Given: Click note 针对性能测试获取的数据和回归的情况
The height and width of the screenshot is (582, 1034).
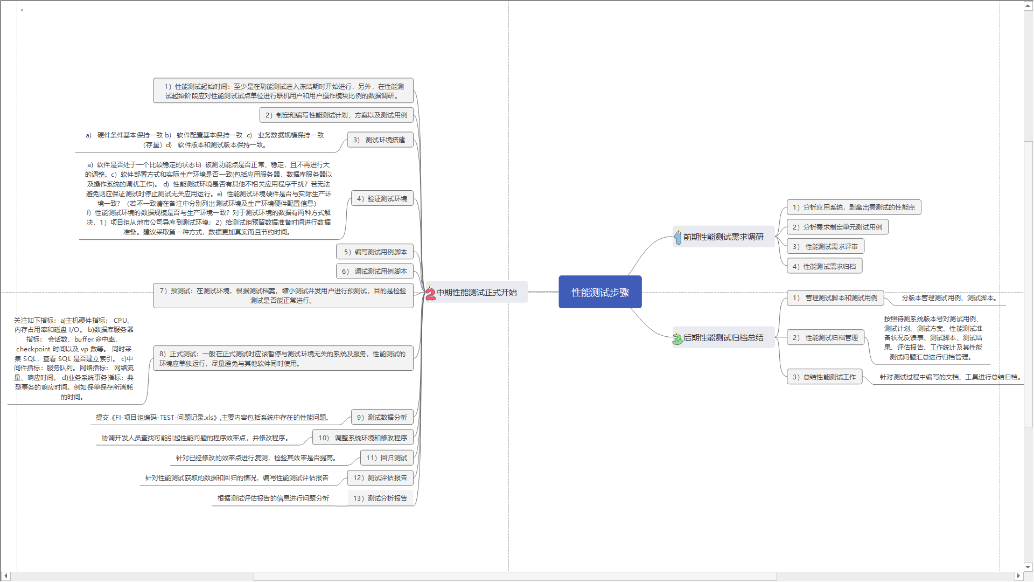Looking at the screenshot, I should [237, 478].
